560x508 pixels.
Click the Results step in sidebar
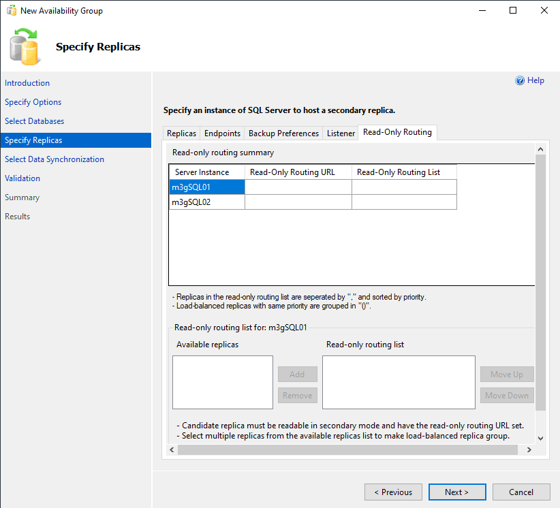[x=17, y=217]
